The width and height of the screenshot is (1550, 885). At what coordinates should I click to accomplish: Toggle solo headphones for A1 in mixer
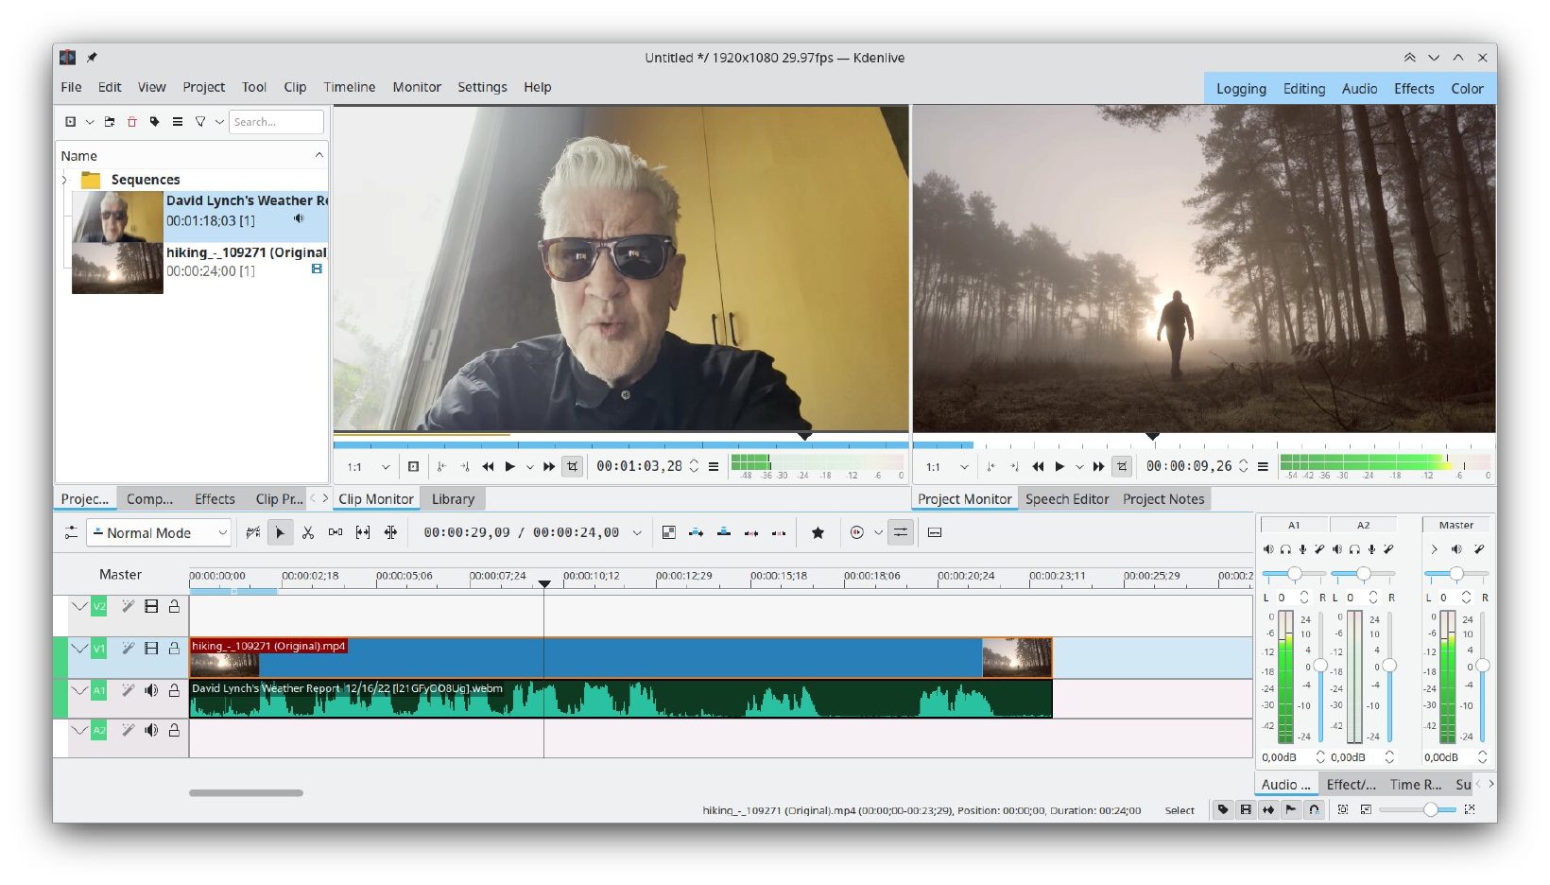tap(1285, 549)
